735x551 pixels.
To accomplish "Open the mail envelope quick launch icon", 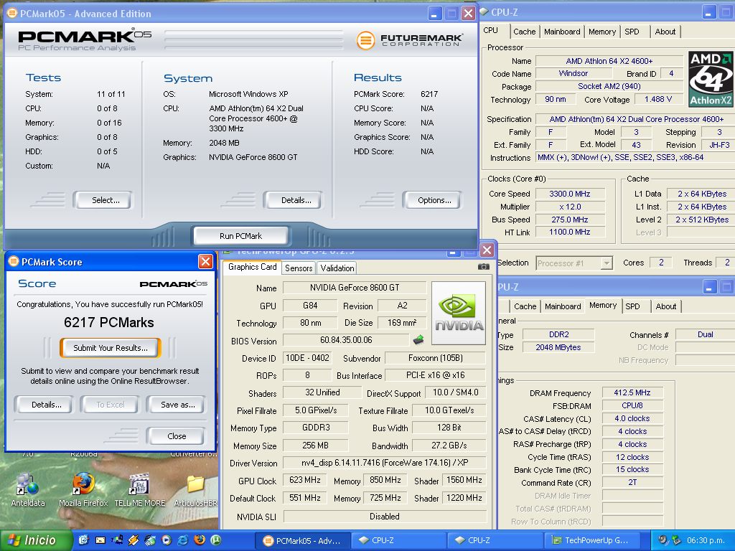I will 100,540.
